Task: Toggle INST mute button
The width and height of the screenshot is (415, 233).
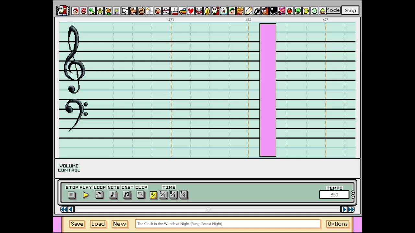Action: click(x=127, y=195)
